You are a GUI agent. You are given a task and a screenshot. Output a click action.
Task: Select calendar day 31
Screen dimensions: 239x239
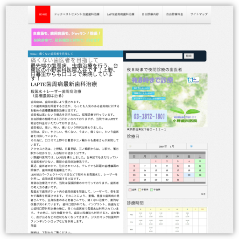[178, 180]
